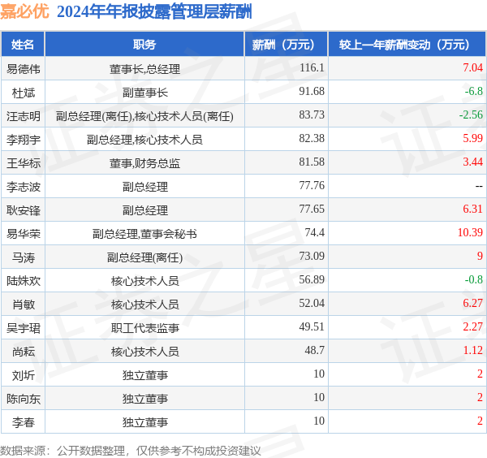Select the name 易德伟

(24, 69)
